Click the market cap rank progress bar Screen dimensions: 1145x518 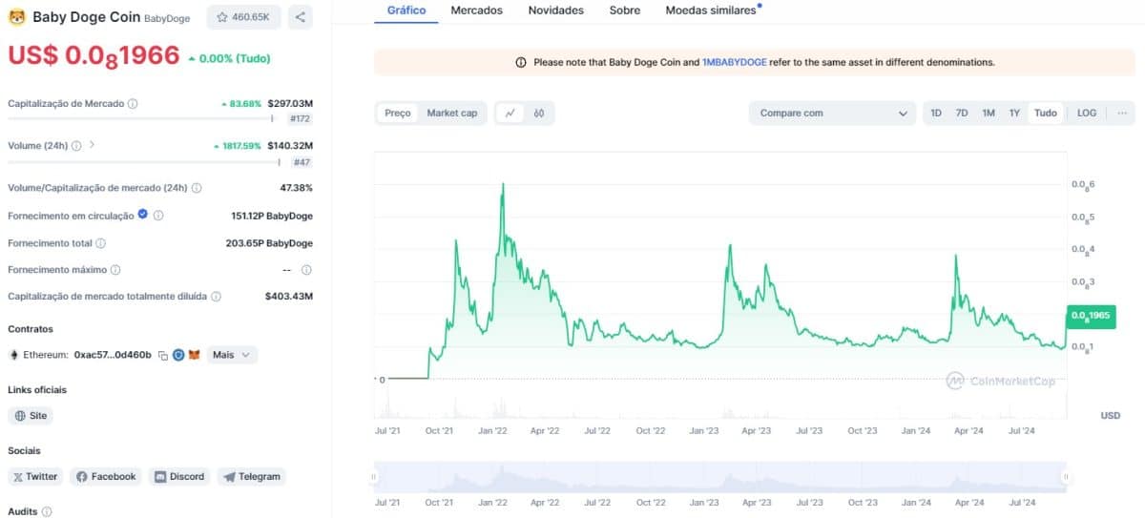coord(141,119)
